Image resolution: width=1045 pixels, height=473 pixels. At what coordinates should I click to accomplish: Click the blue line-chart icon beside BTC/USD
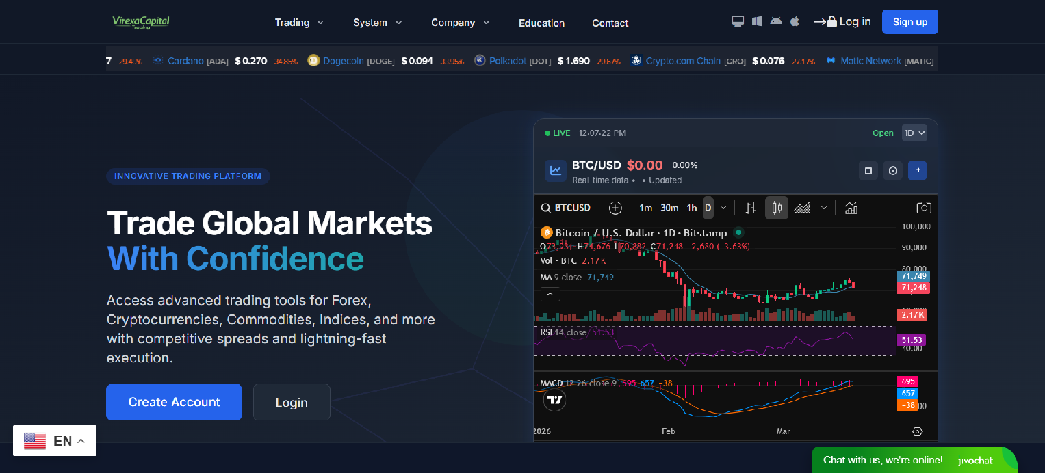[x=556, y=170]
